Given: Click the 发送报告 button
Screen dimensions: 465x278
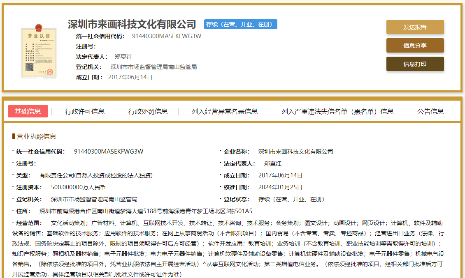Looking at the screenshot, I should pyautogui.click(x=415, y=27).
